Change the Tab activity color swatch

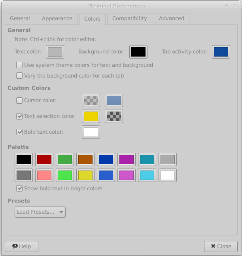coord(221,52)
